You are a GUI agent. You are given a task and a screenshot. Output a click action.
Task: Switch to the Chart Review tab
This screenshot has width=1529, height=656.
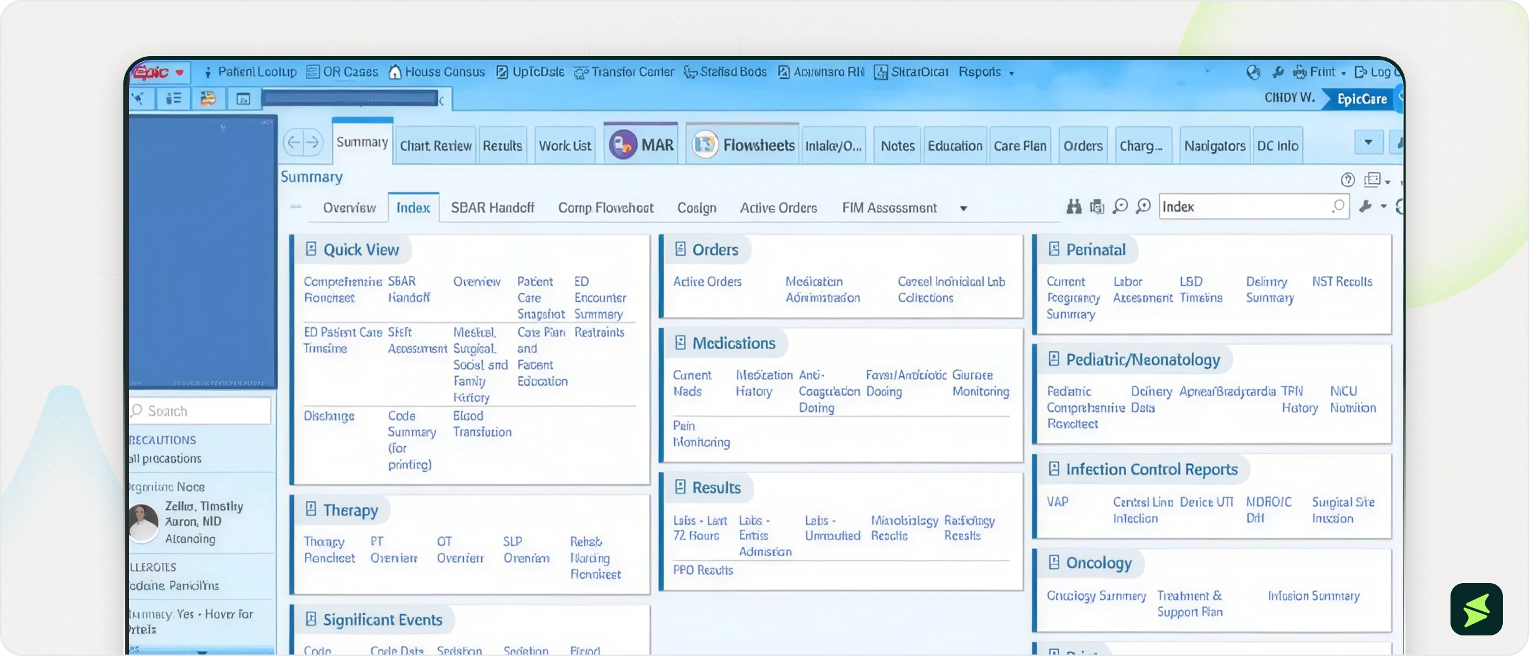(436, 146)
